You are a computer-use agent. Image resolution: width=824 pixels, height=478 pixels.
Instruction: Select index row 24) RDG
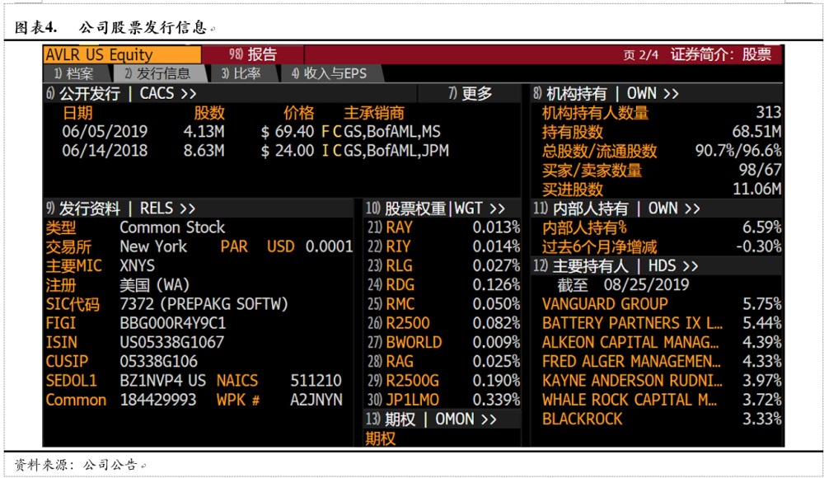point(443,285)
